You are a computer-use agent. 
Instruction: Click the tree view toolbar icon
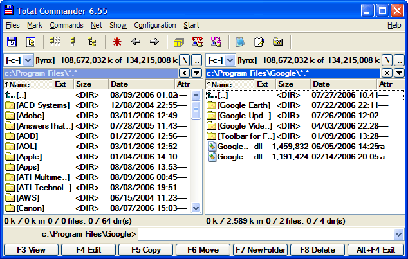pos(92,42)
